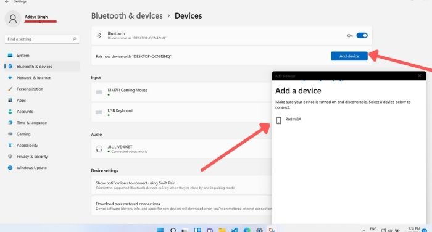Viewport: 432px width, 232px height.
Task: Click Show notifications using Swift Pair setting
Action: (182, 185)
